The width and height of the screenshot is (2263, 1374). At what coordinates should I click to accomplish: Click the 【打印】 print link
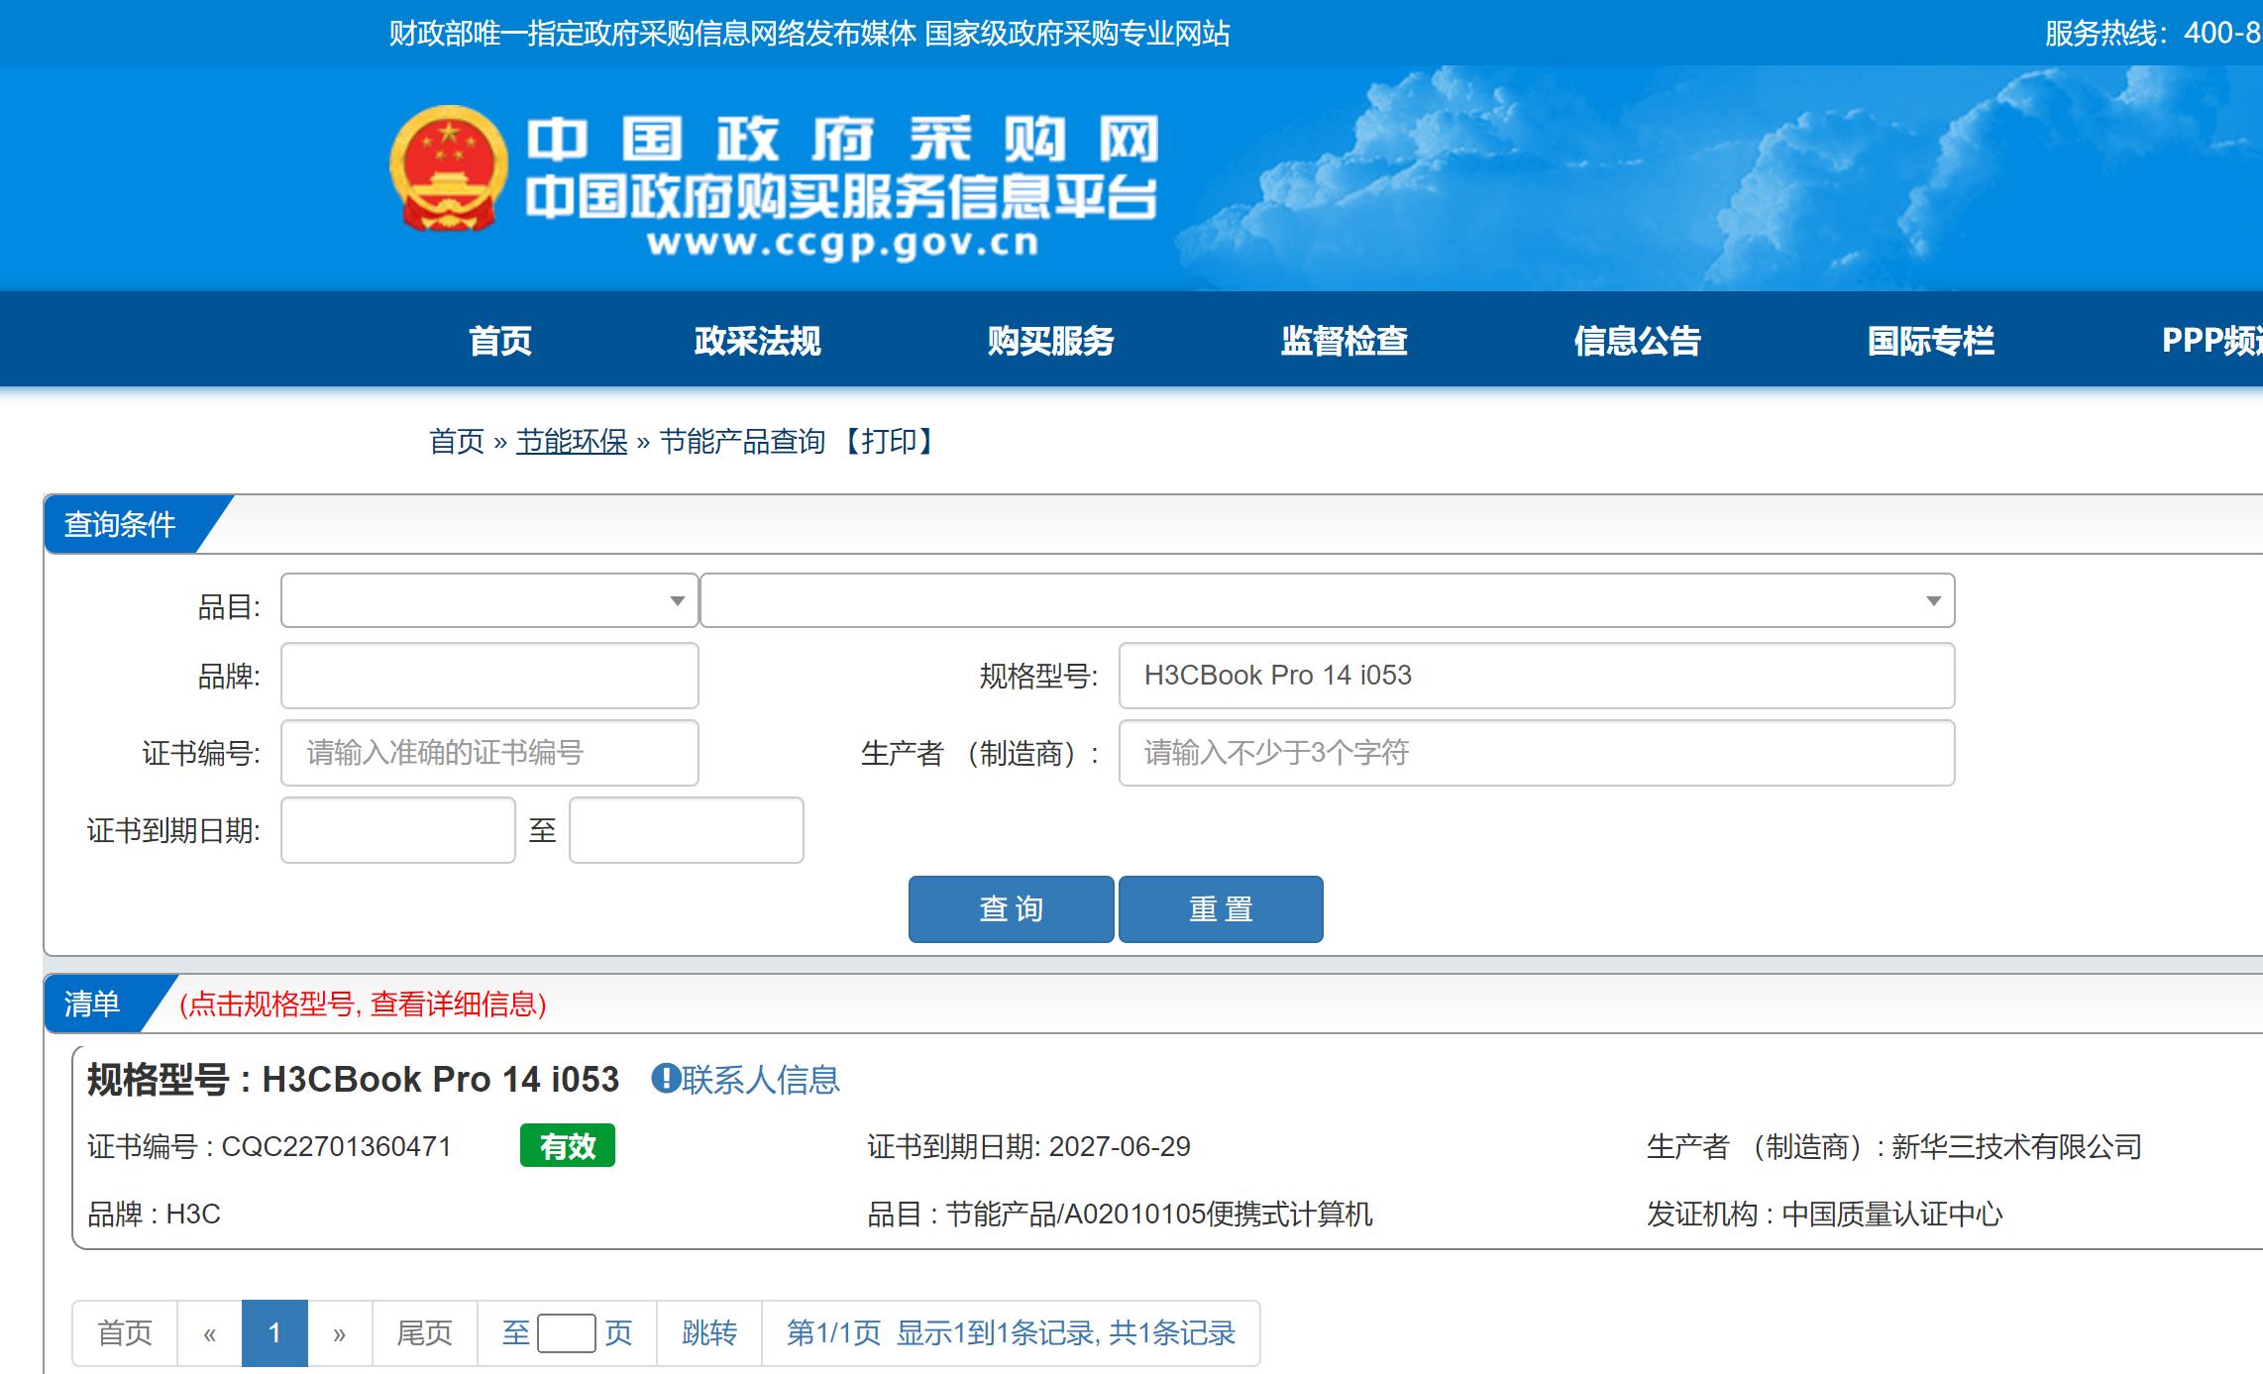888,441
